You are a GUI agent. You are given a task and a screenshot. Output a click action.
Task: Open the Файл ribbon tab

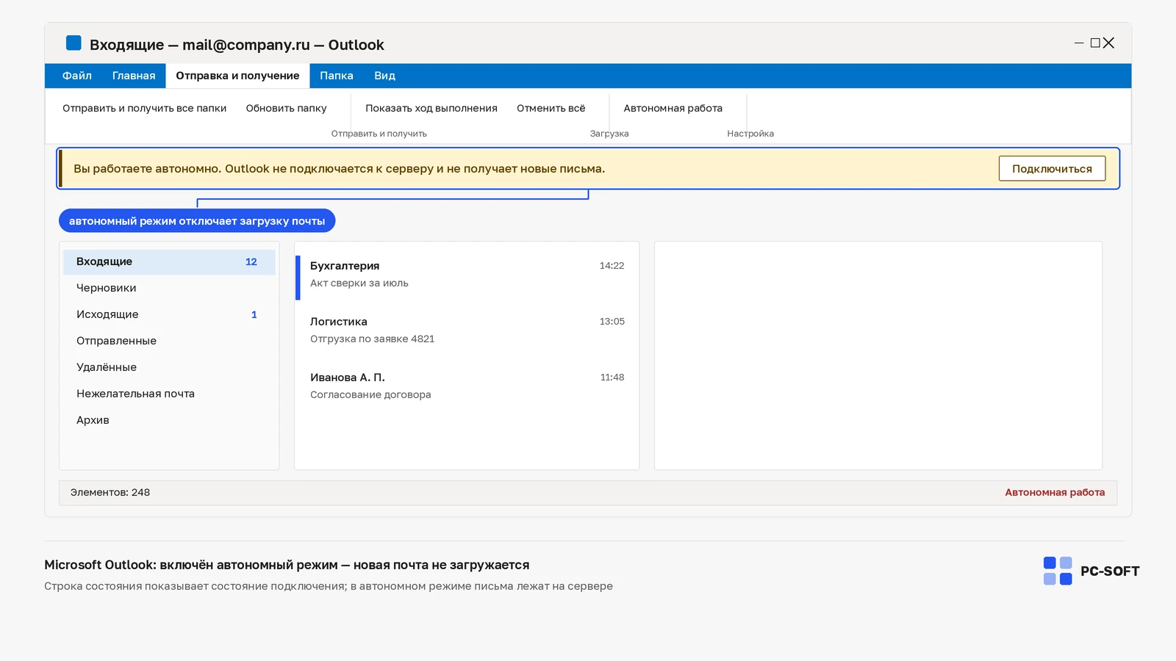tap(76, 76)
